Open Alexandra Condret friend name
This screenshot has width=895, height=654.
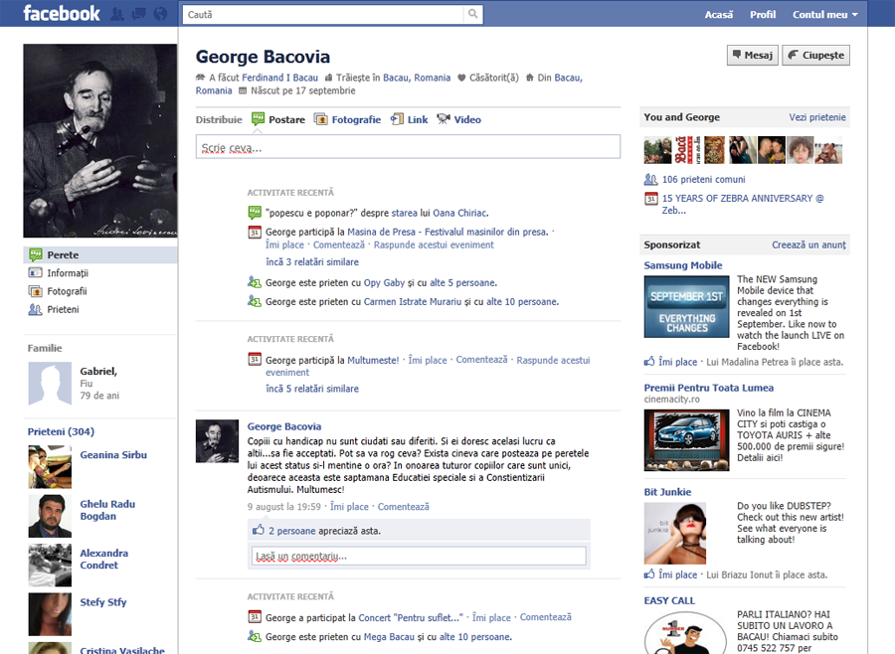[103, 559]
